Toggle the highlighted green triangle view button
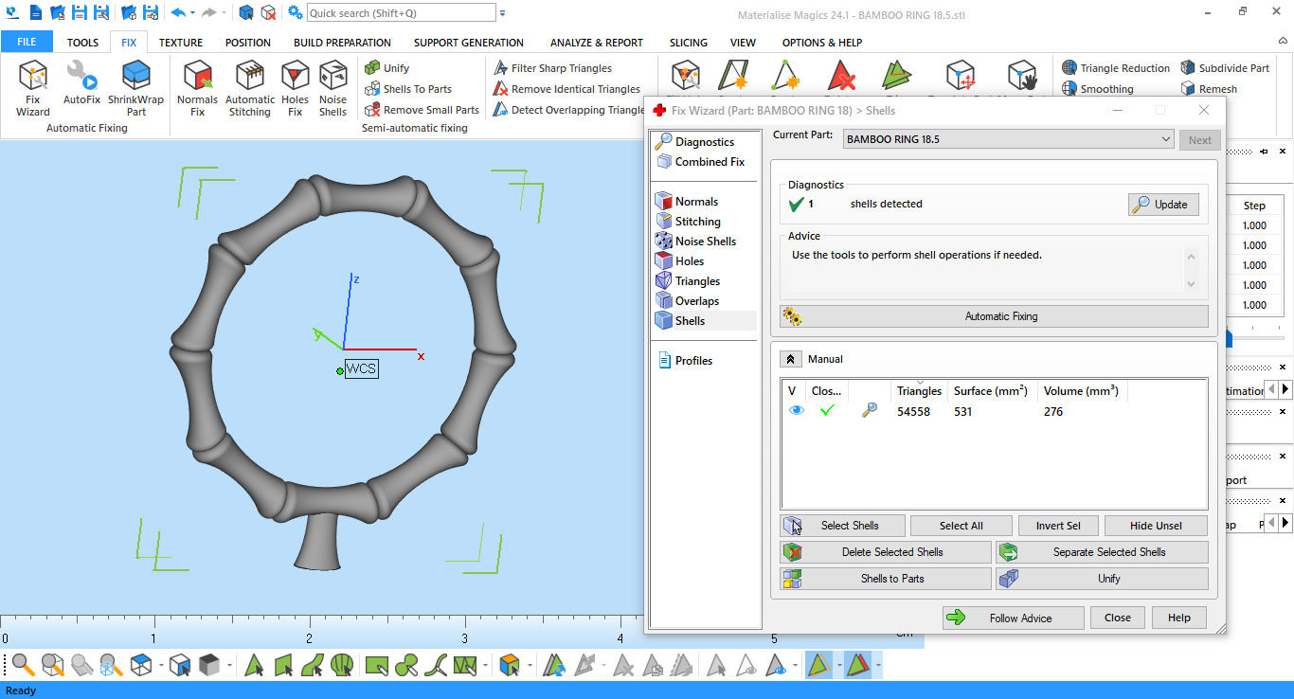The width and height of the screenshot is (1294, 699). 819,665
